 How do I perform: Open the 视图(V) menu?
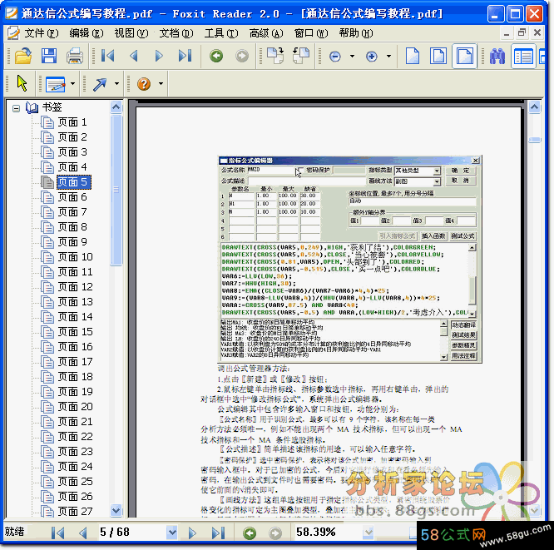[x=131, y=33]
